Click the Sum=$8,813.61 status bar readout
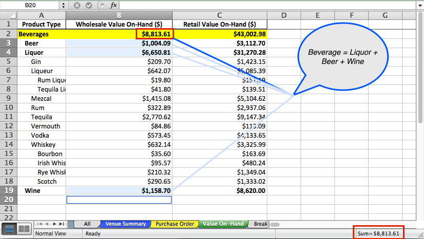424x239 pixels. point(378,233)
